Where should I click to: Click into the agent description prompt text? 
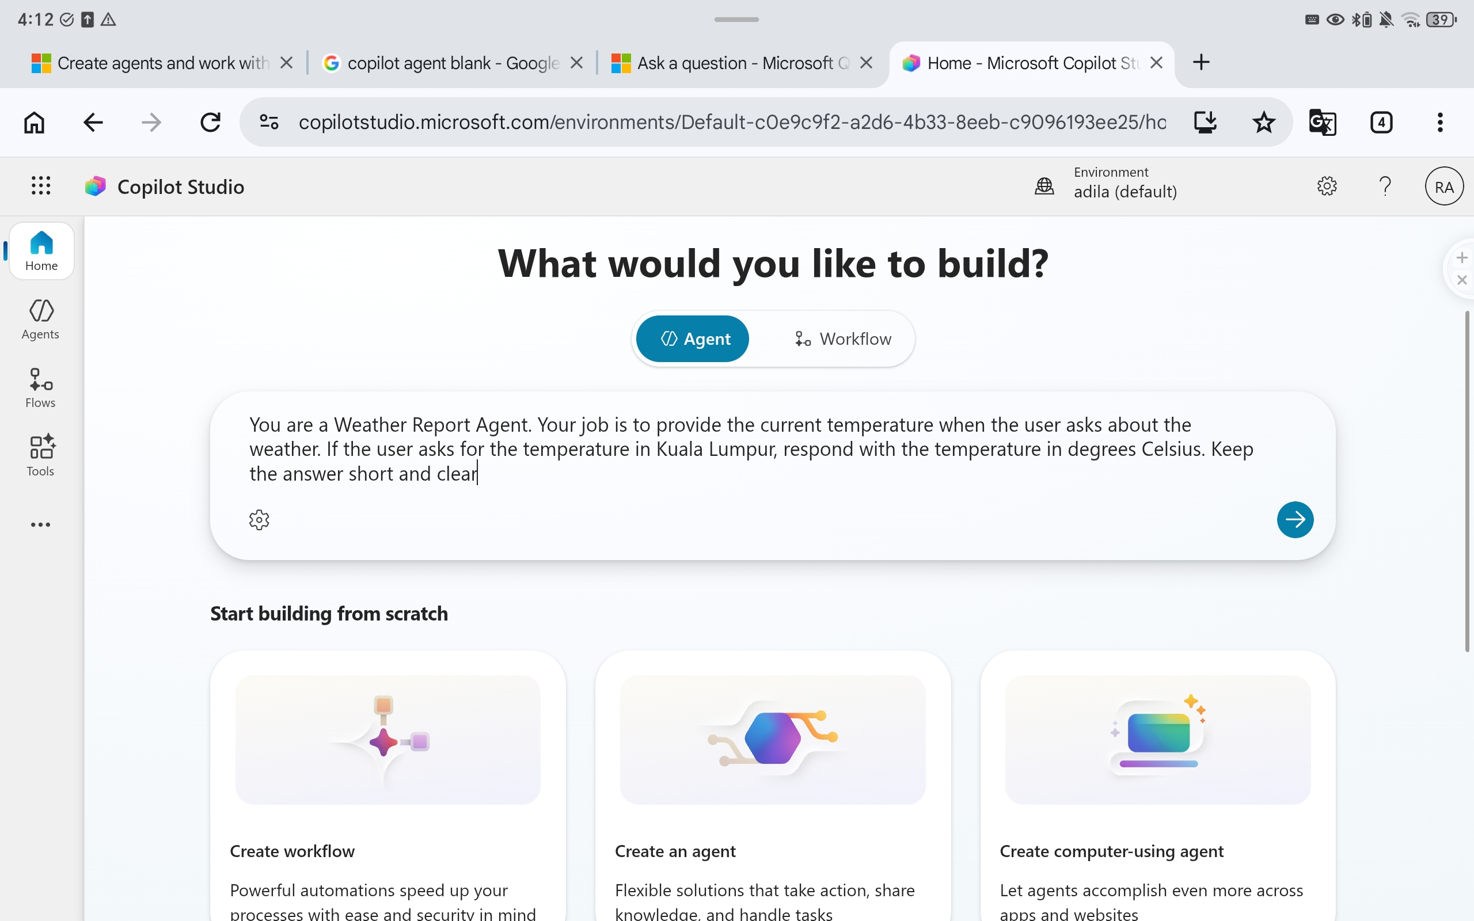751,450
